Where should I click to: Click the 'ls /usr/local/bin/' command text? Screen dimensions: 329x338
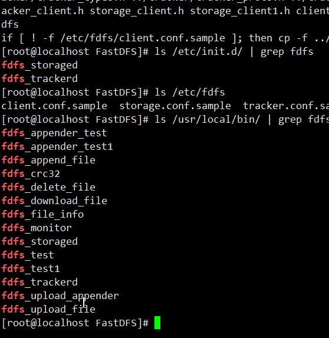tap(208, 119)
